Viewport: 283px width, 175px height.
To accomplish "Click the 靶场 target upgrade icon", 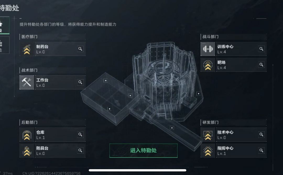I will point(208,65).
